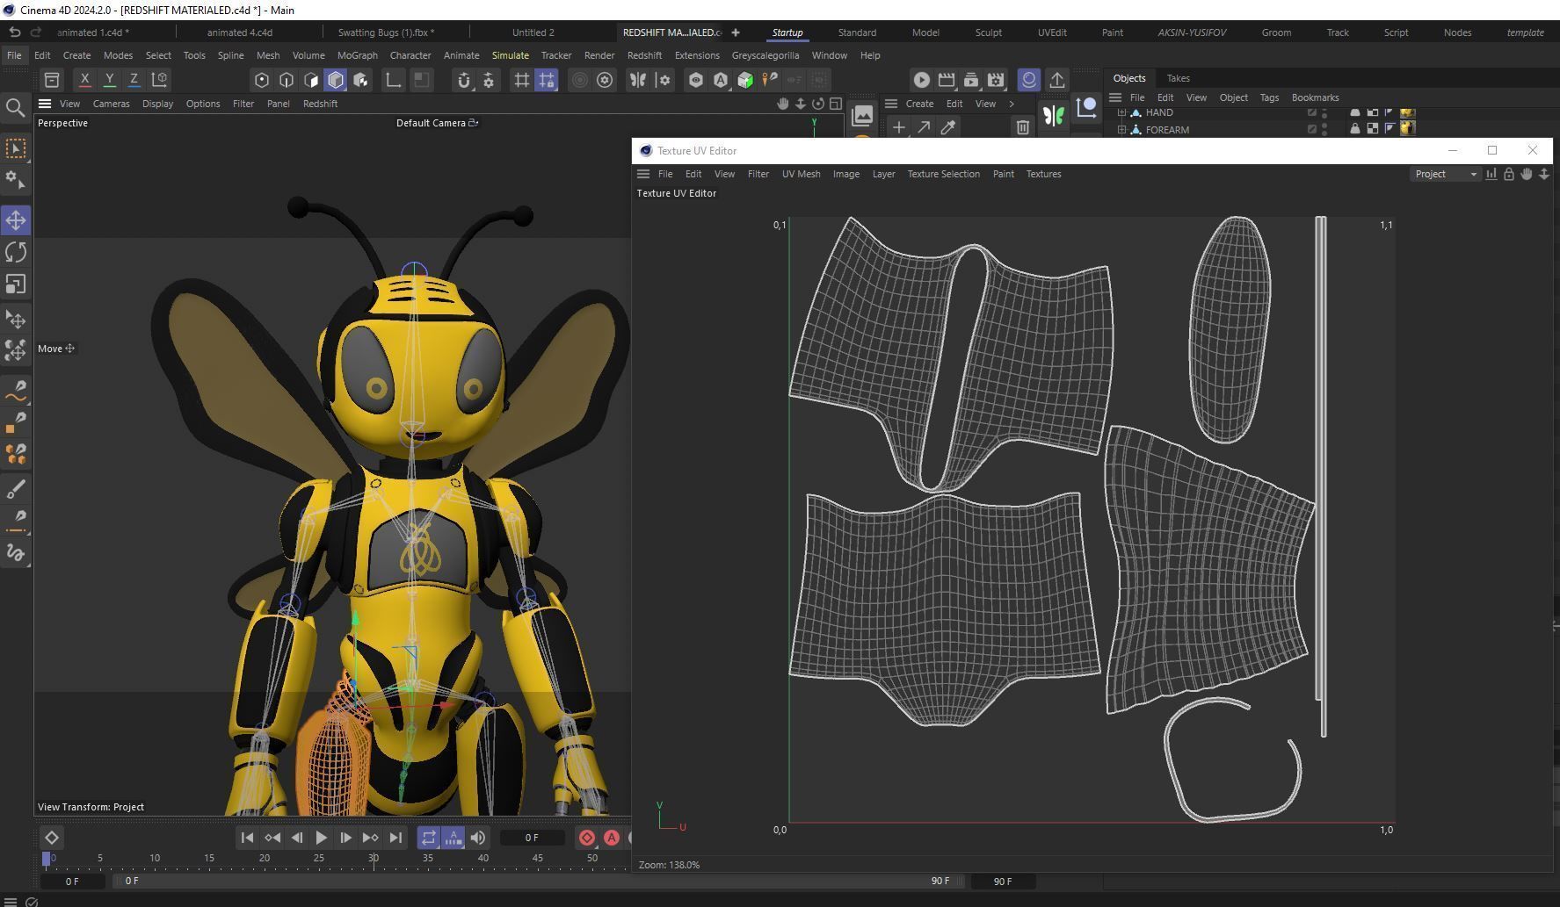Click the upload share arrow icon
The width and height of the screenshot is (1560, 907).
(x=1057, y=80)
